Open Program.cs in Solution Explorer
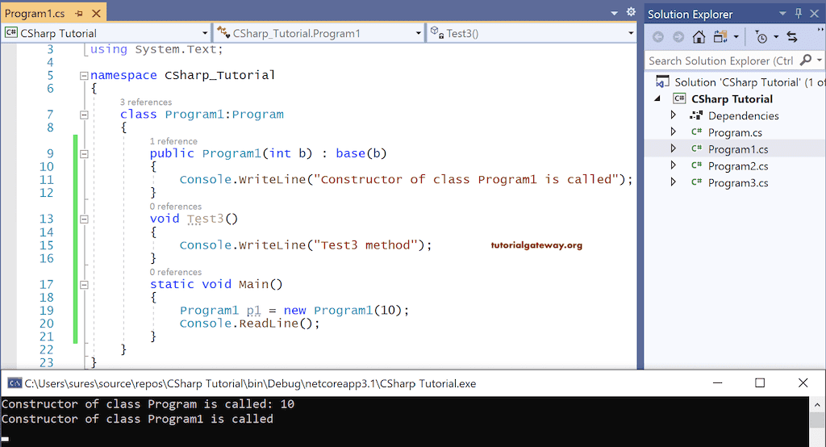This screenshot has width=826, height=447. point(735,132)
